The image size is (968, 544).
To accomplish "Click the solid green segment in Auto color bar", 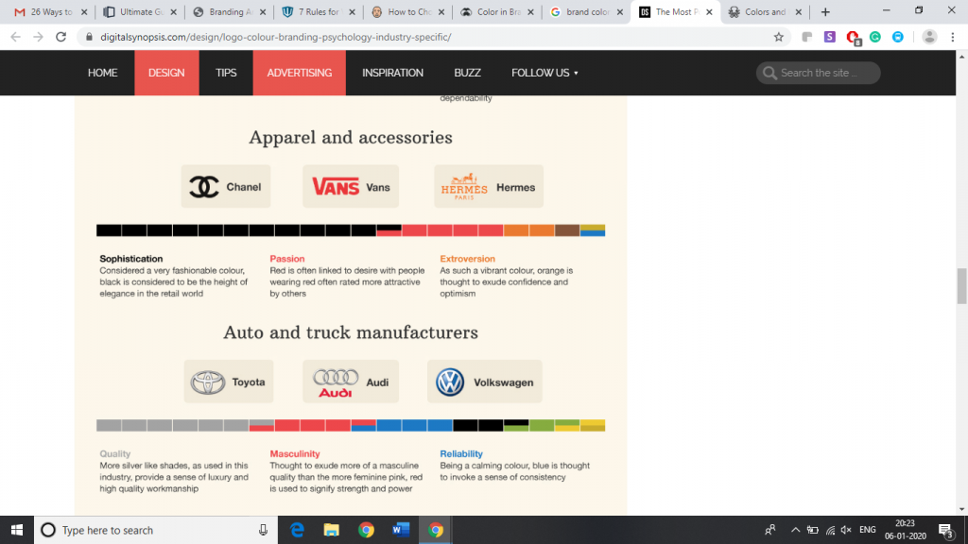I will click(x=542, y=426).
